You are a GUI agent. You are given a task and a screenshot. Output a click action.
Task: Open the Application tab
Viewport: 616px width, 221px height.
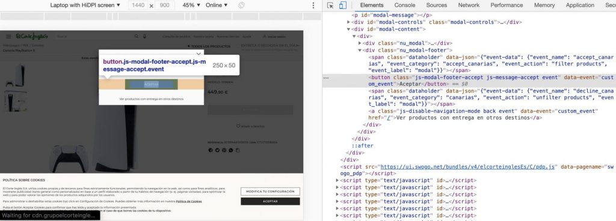[x=580, y=5]
